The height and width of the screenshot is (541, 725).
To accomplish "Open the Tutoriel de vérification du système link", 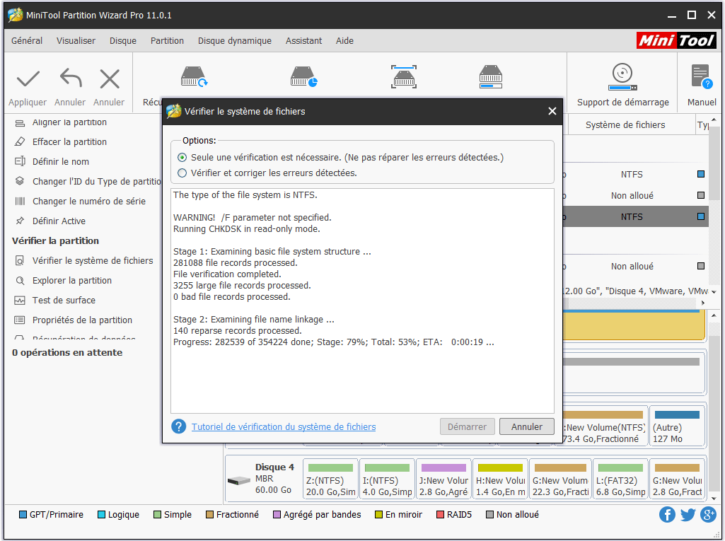I will tap(284, 426).
